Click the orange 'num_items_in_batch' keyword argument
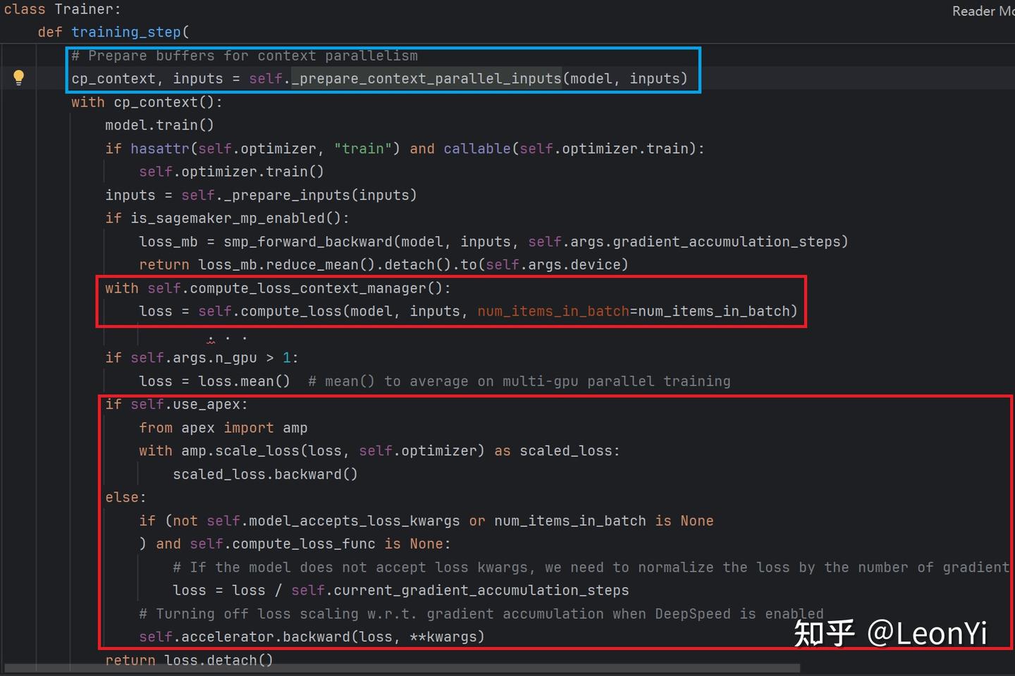Viewport: 1015px width, 676px height. tap(553, 312)
